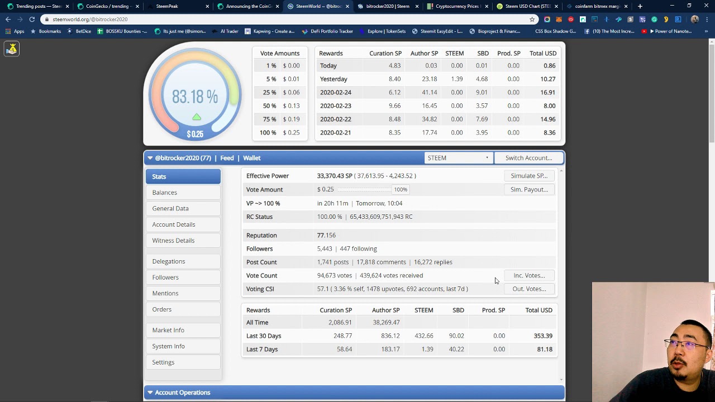Open the STEEM currency dropdown
The width and height of the screenshot is (715, 402).
457,158
